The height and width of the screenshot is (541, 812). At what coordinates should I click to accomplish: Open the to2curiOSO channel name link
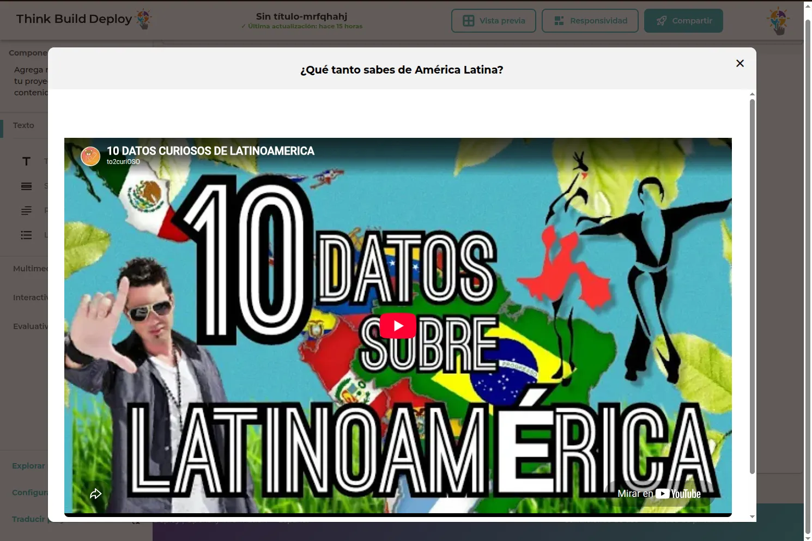click(123, 162)
